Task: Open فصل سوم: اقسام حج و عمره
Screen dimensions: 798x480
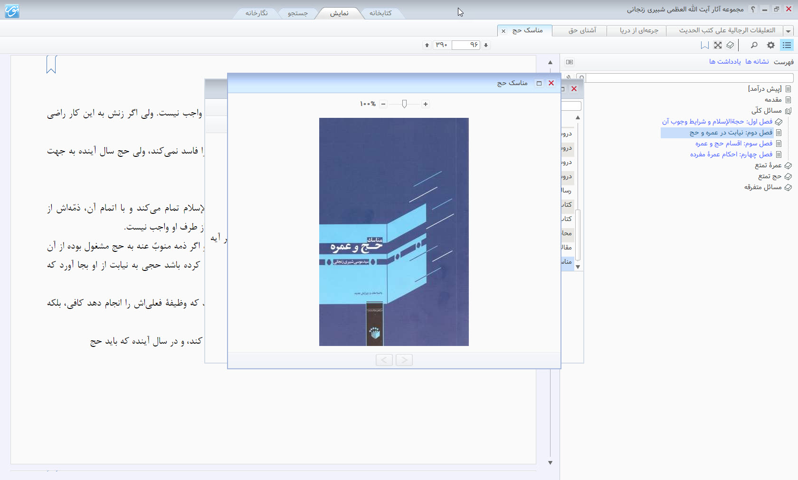Action: [x=734, y=144]
